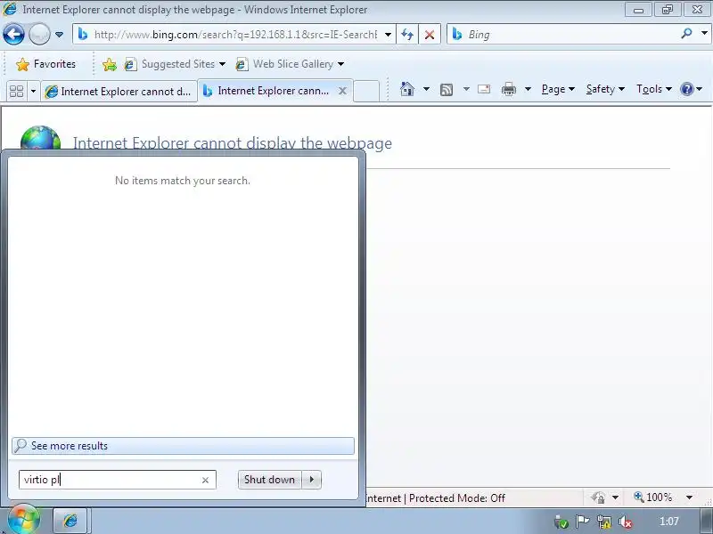This screenshot has width=713, height=534.
Task: Expand the address bar autocomplete dropdown
Action: (388, 35)
